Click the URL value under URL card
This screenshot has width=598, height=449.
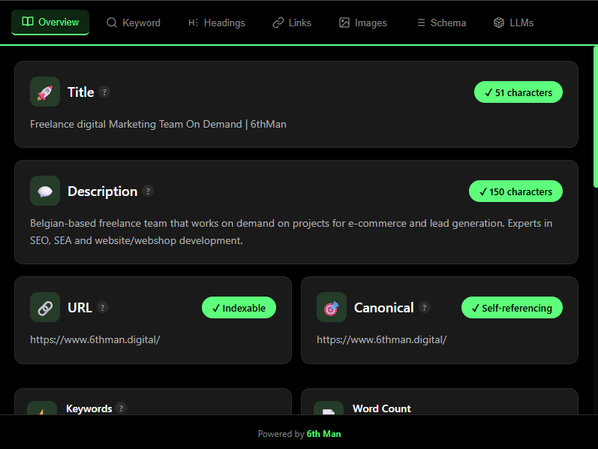click(x=95, y=340)
